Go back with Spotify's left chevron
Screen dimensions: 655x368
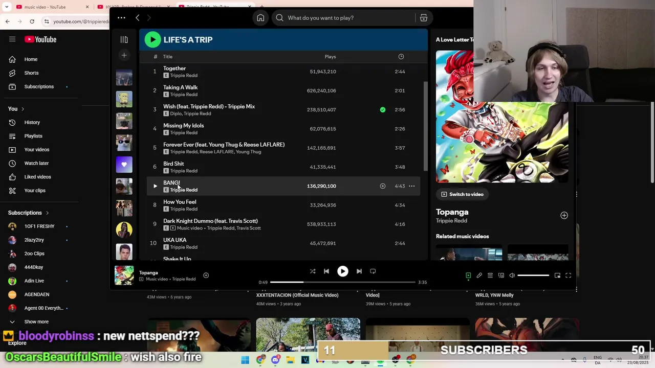(x=137, y=18)
